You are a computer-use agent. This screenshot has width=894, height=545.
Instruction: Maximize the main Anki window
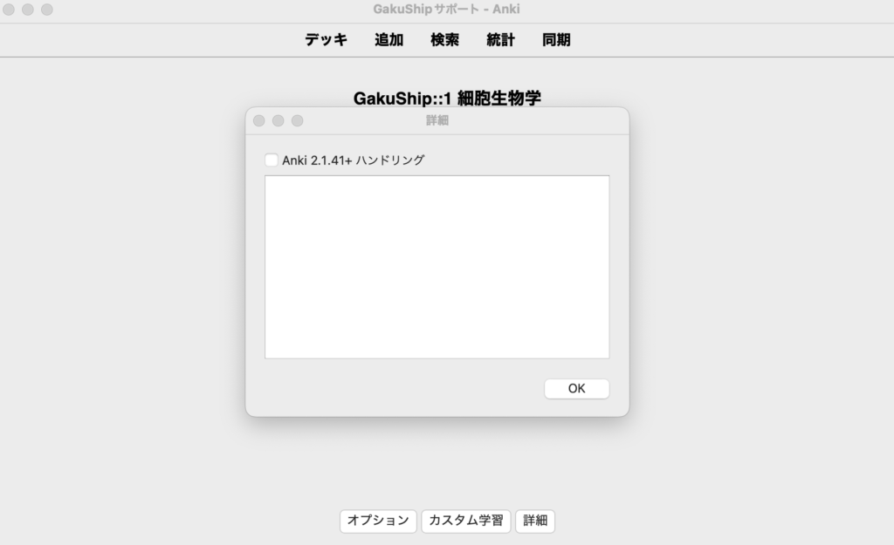[x=47, y=10]
